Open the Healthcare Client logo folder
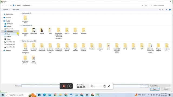This screenshot has width=173, height=97. 59,47
